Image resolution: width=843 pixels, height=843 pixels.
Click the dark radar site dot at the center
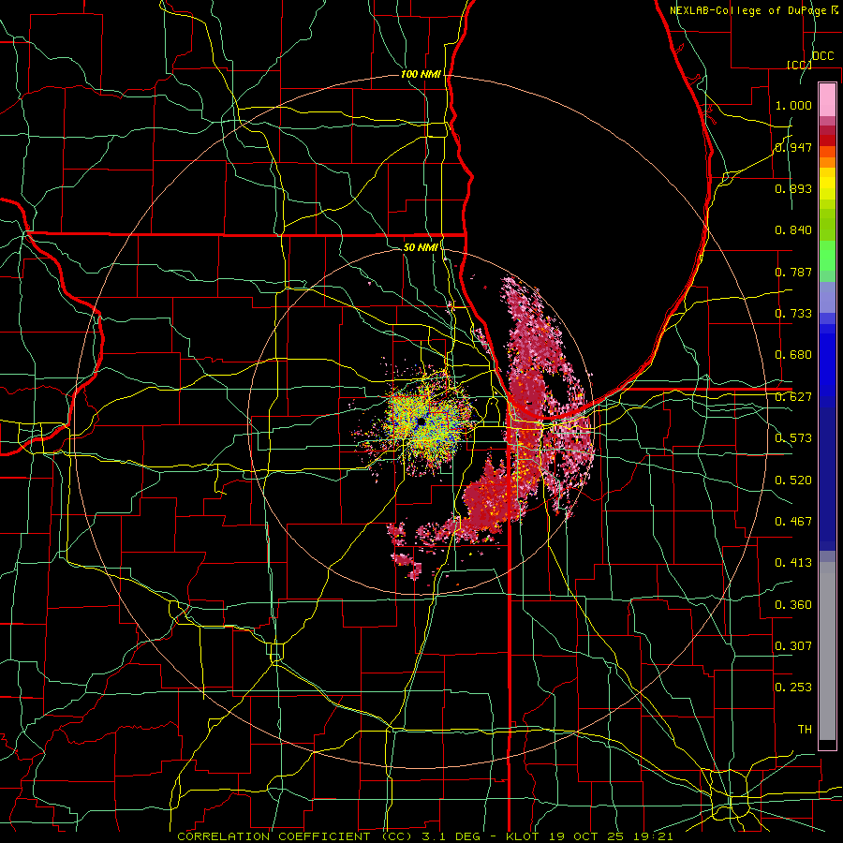(421, 422)
